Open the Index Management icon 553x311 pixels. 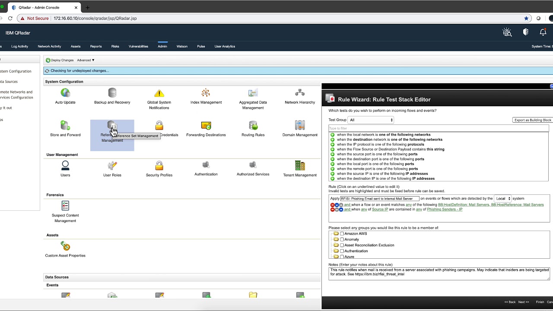click(x=206, y=93)
